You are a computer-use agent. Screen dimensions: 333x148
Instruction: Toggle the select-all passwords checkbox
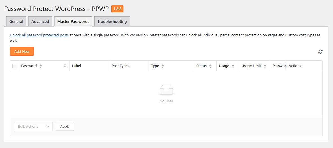click(x=14, y=66)
